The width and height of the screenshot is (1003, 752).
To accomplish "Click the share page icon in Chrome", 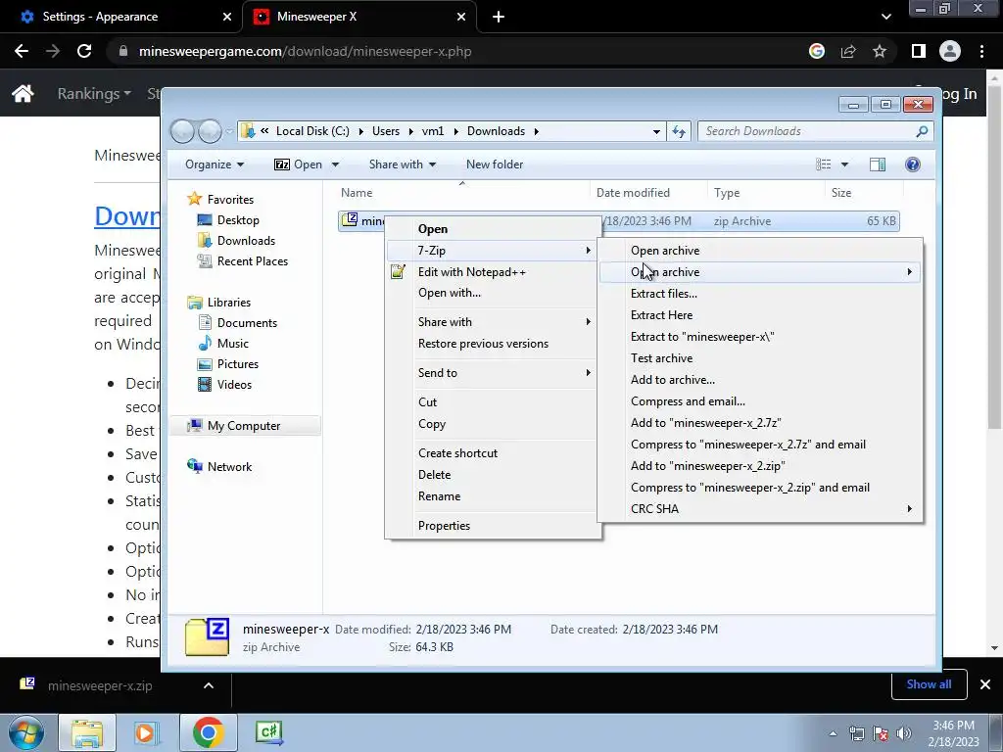I will tap(848, 51).
